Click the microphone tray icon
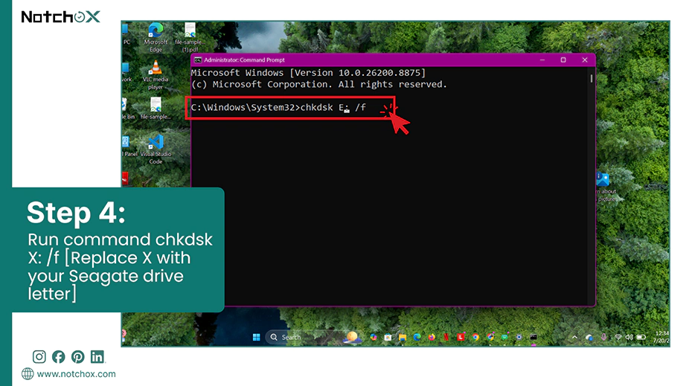Screen dimensions: 686x386 pyautogui.click(x=603, y=337)
